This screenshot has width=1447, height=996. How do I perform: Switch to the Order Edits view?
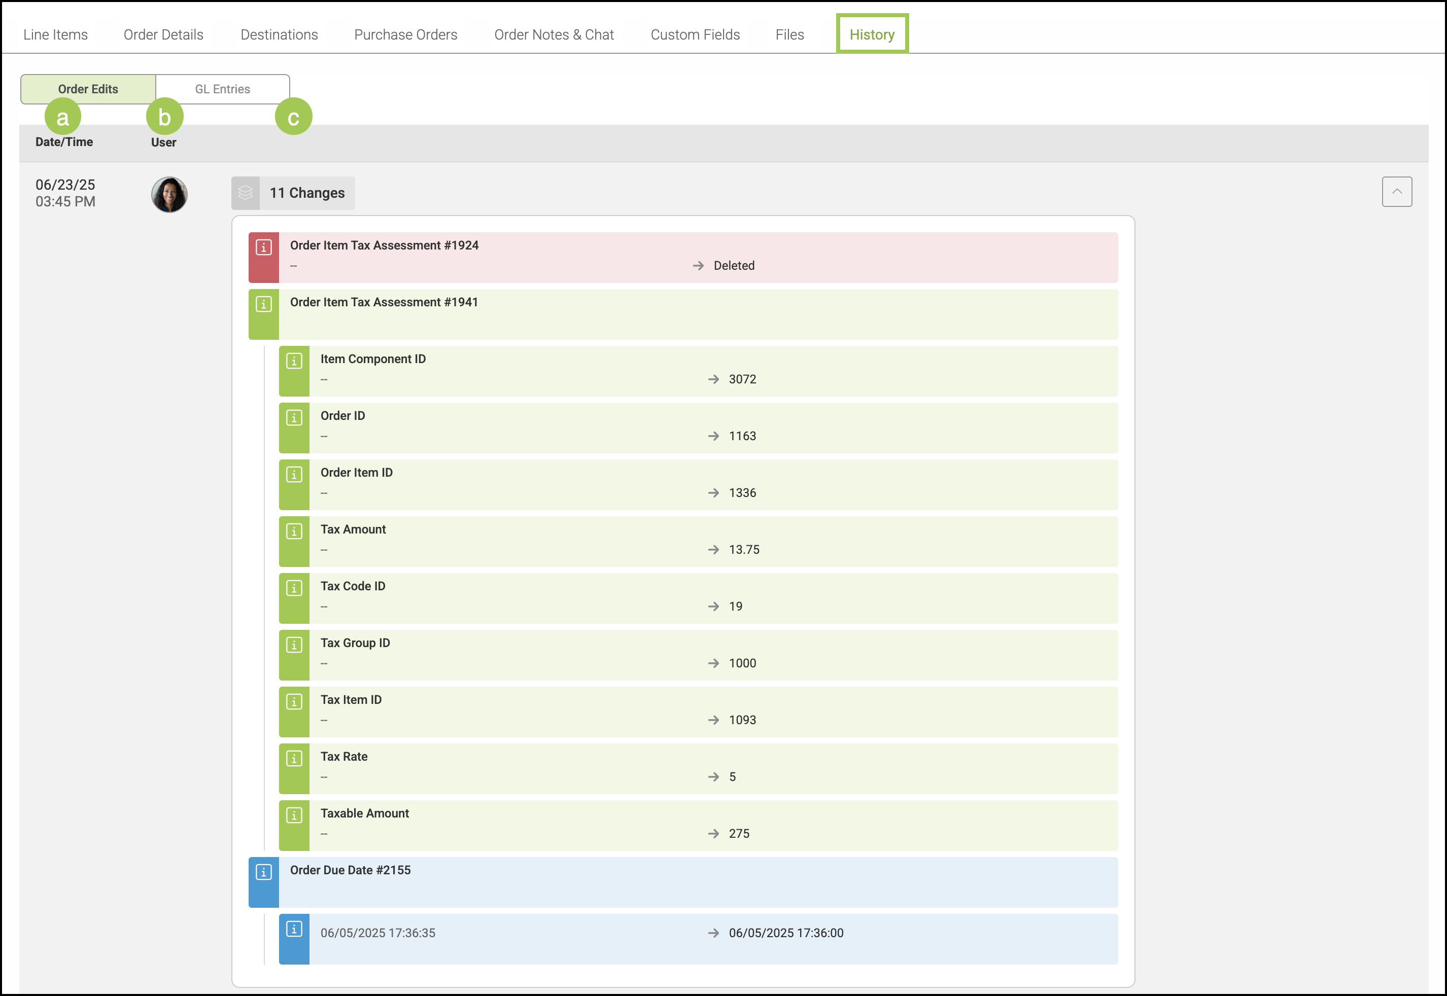coord(88,89)
